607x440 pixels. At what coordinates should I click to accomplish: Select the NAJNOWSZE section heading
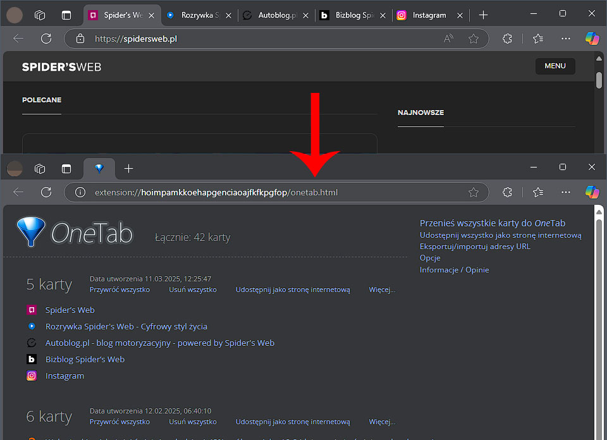[421, 113]
